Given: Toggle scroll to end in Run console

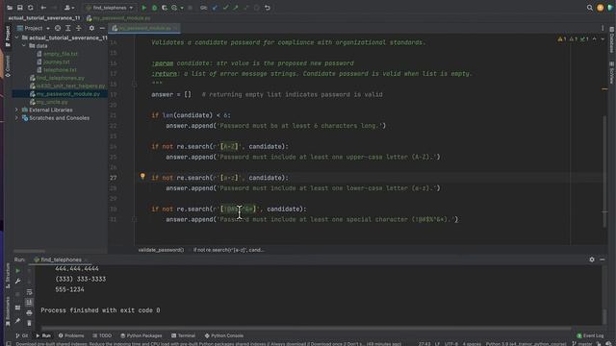Looking at the screenshot, I should click(29, 302).
